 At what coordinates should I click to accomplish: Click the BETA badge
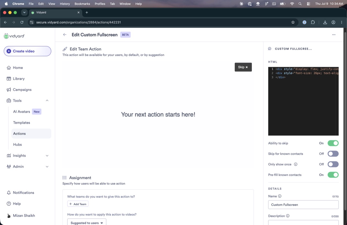pos(125,35)
